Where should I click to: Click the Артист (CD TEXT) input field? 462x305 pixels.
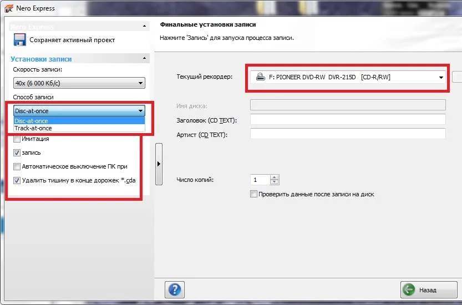click(x=348, y=134)
